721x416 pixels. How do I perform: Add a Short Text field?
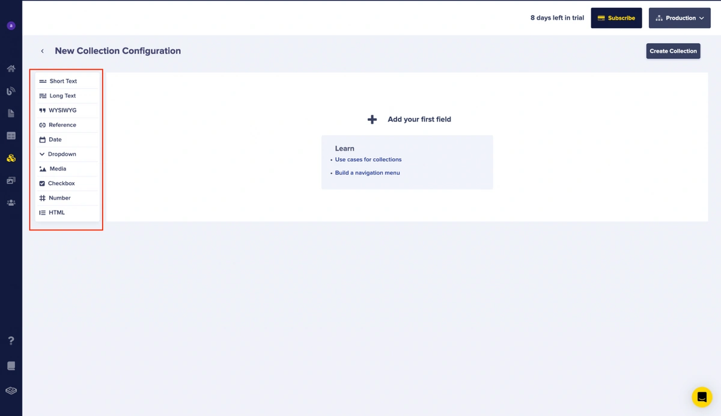pos(63,81)
